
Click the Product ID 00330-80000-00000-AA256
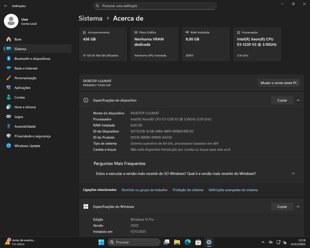151,137
